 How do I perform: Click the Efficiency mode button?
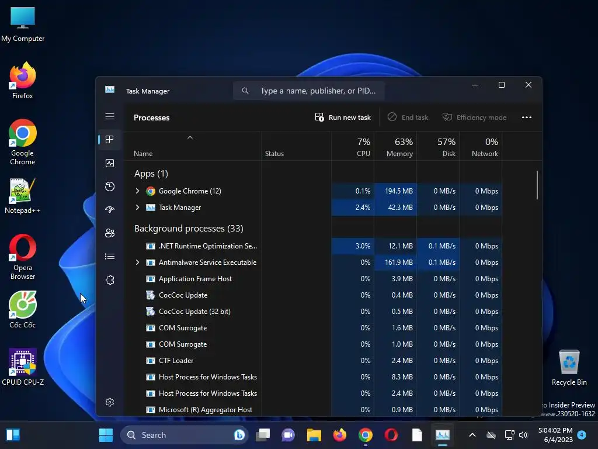point(474,118)
